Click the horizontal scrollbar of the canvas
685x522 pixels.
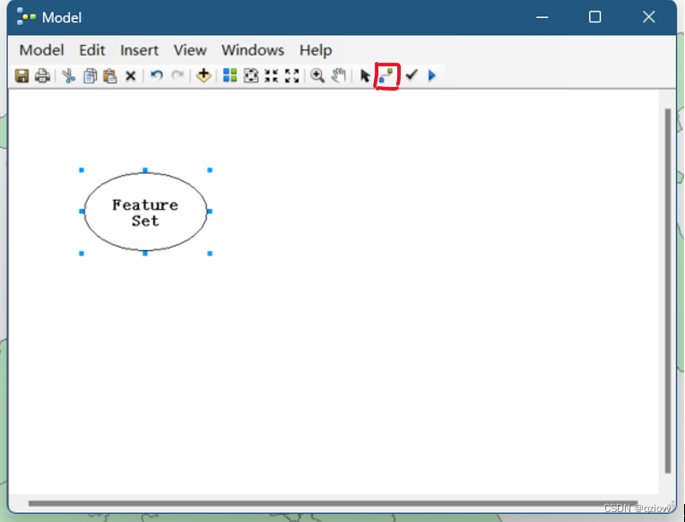pyautogui.click(x=333, y=504)
